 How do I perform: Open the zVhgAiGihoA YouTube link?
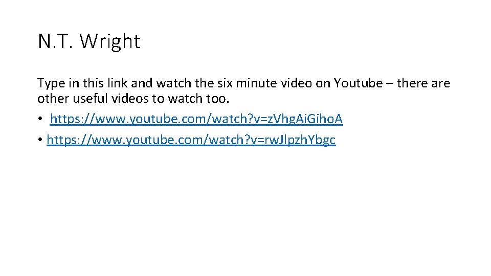click(196, 119)
